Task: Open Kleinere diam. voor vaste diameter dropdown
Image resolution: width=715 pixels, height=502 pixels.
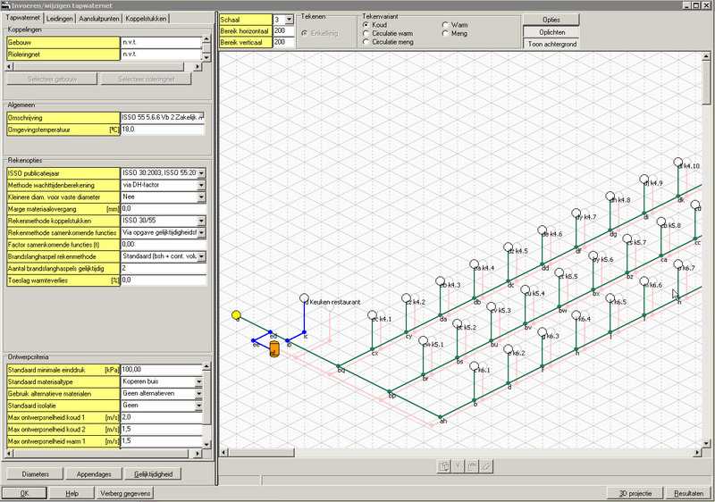Action: click(x=201, y=197)
